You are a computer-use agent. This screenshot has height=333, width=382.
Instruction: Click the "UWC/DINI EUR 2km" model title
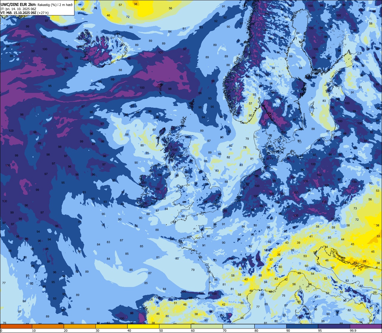(18, 4)
